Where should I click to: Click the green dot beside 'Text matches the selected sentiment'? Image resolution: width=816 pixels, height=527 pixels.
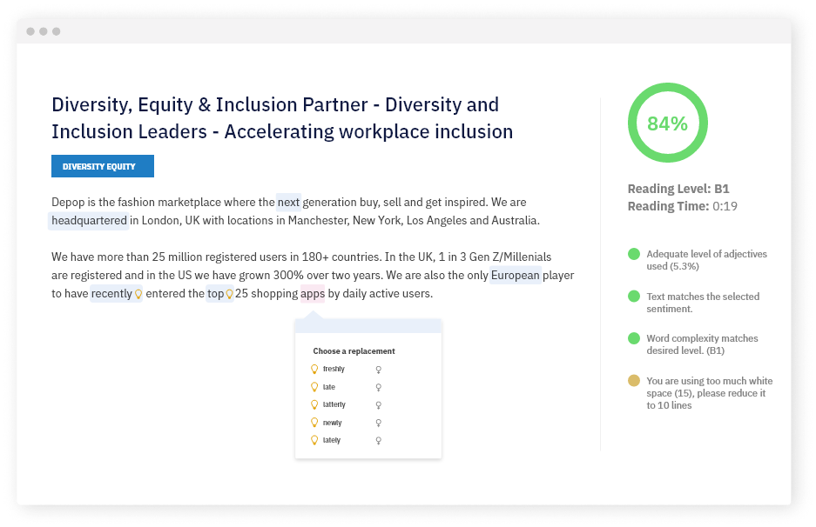click(634, 297)
